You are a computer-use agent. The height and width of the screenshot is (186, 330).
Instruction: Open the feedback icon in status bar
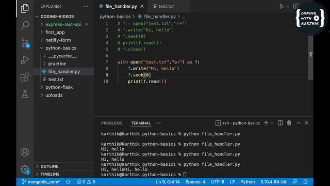click(294, 182)
